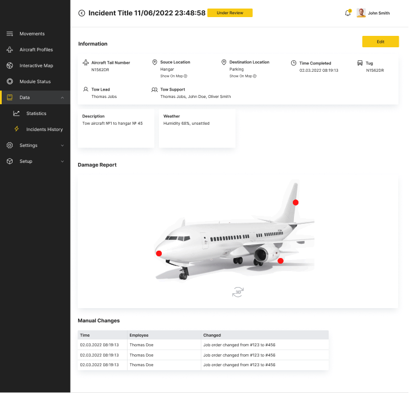
Task: Click the 3D rotate view icon
Action: 238,292
